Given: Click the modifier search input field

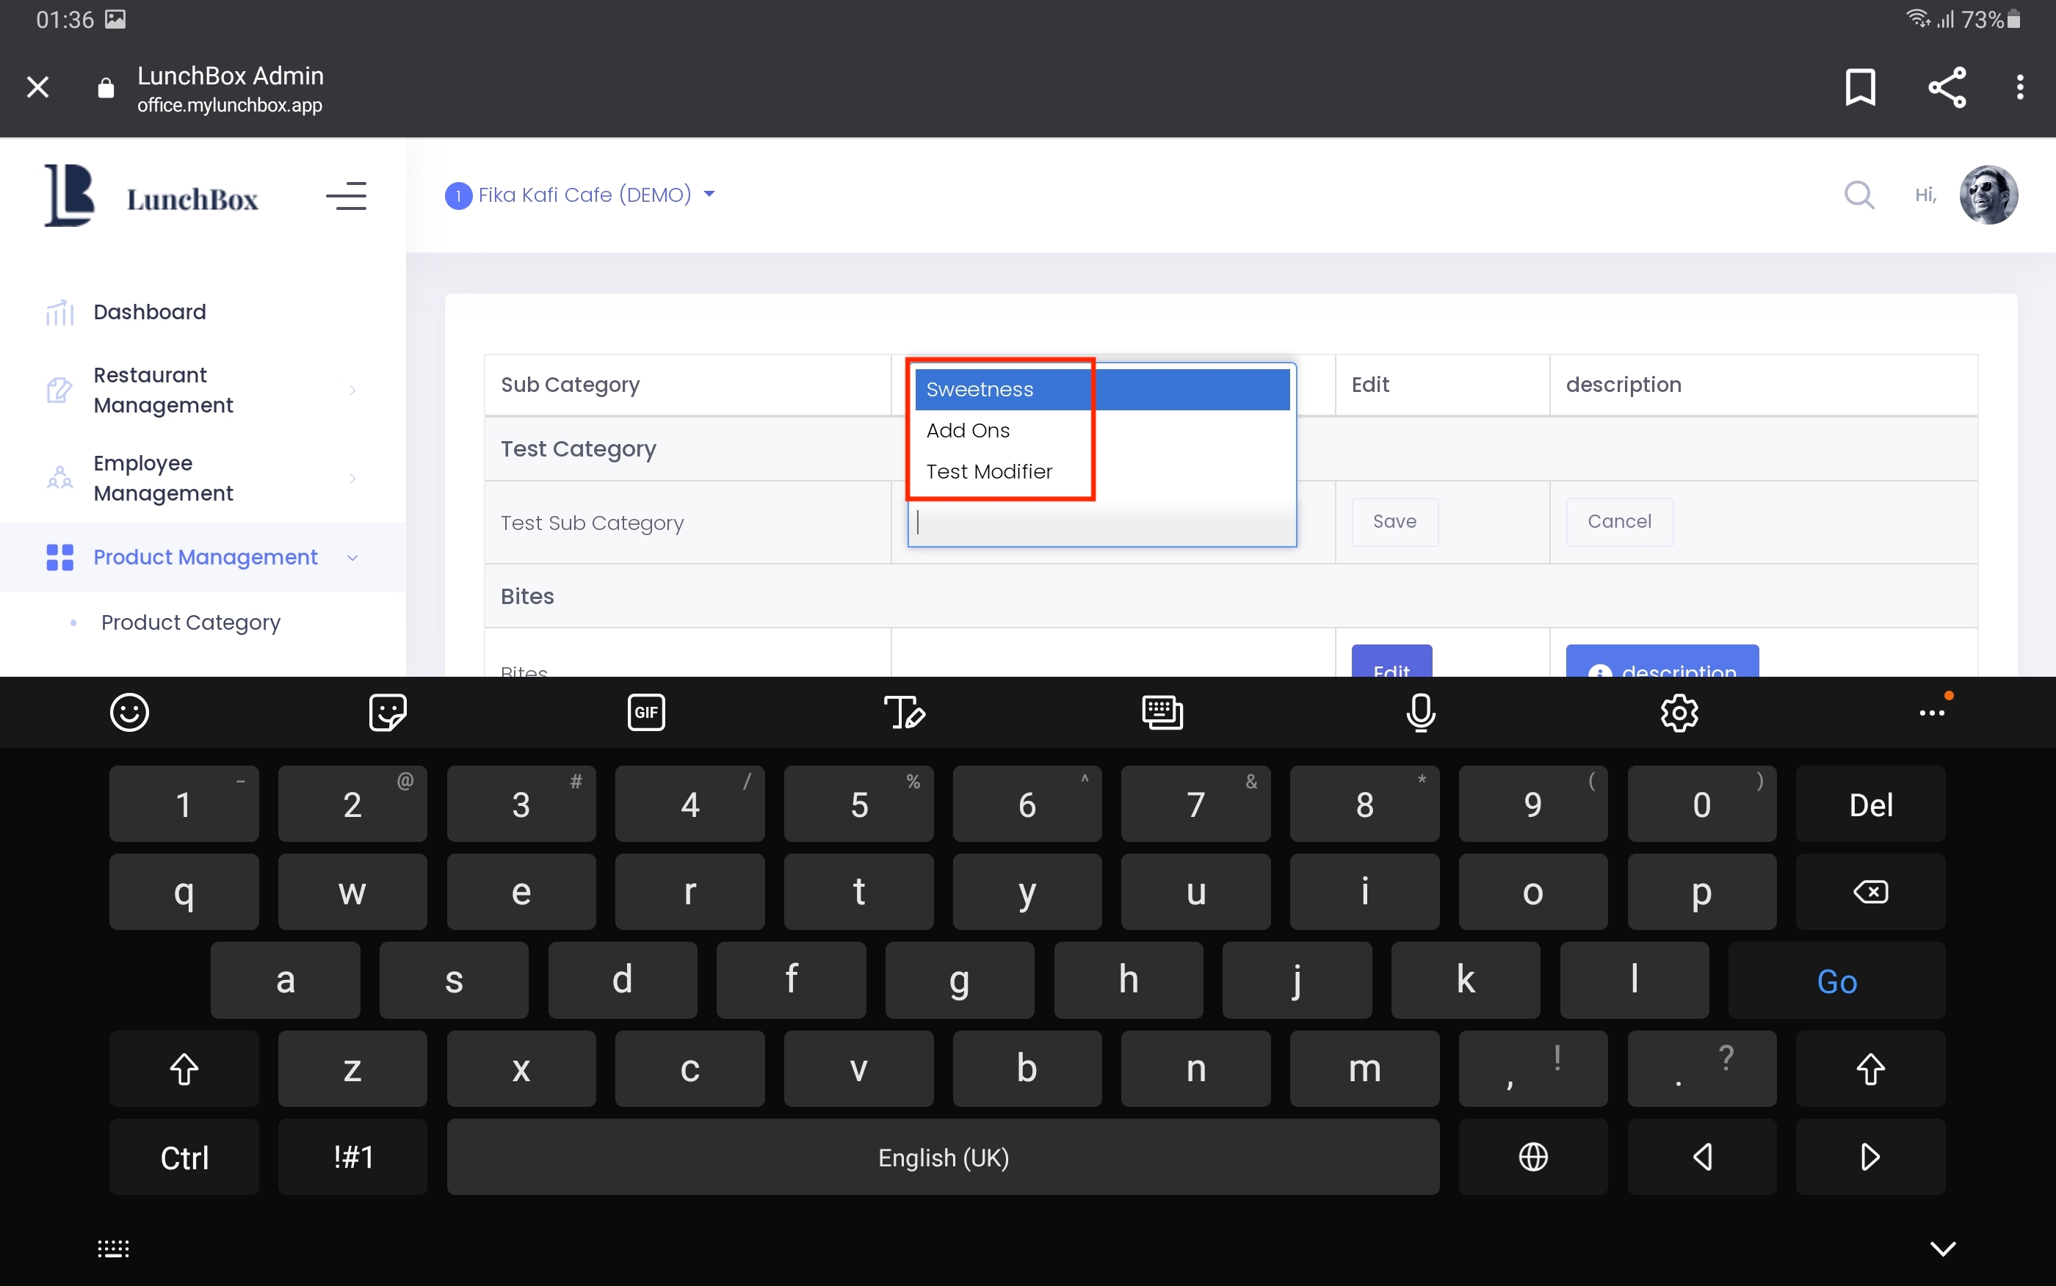Looking at the screenshot, I should pos(1101,523).
